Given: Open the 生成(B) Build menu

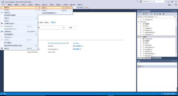Looking at the screenshot, I should [31, 5].
